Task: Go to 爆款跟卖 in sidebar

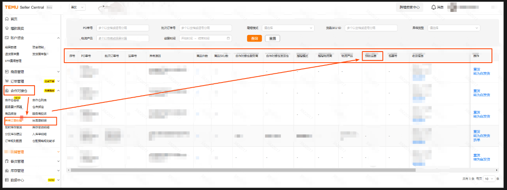Action: (x=17, y=28)
